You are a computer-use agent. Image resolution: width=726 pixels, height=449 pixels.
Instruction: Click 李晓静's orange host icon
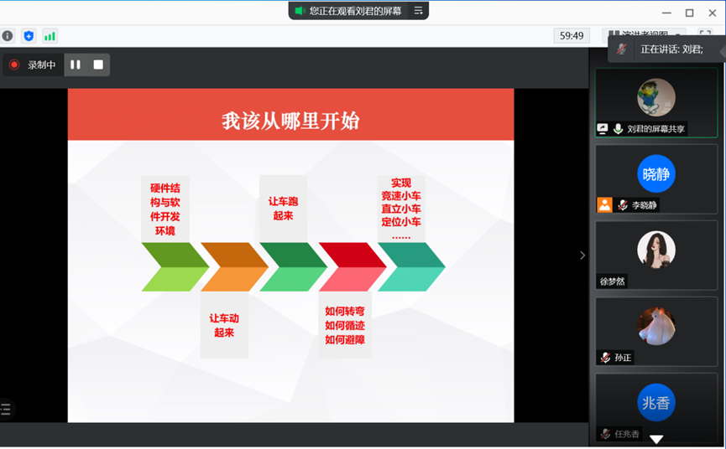[604, 204]
